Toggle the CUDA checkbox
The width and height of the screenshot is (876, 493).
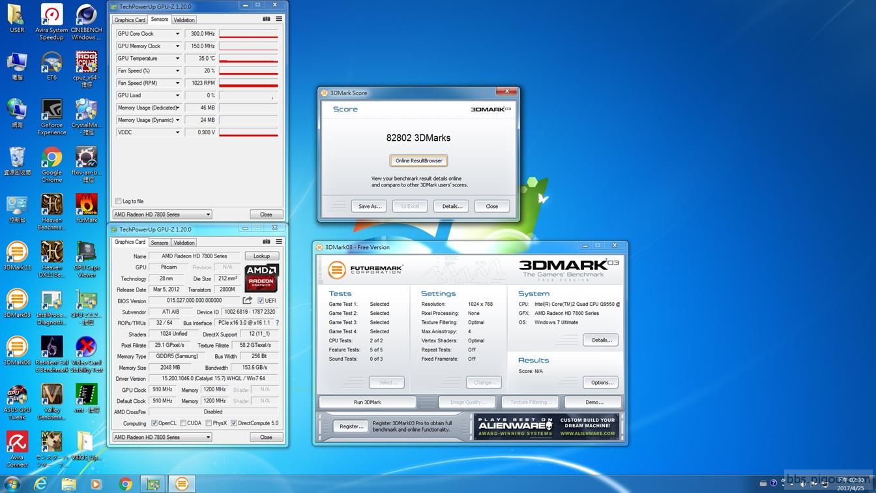[183, 423]
